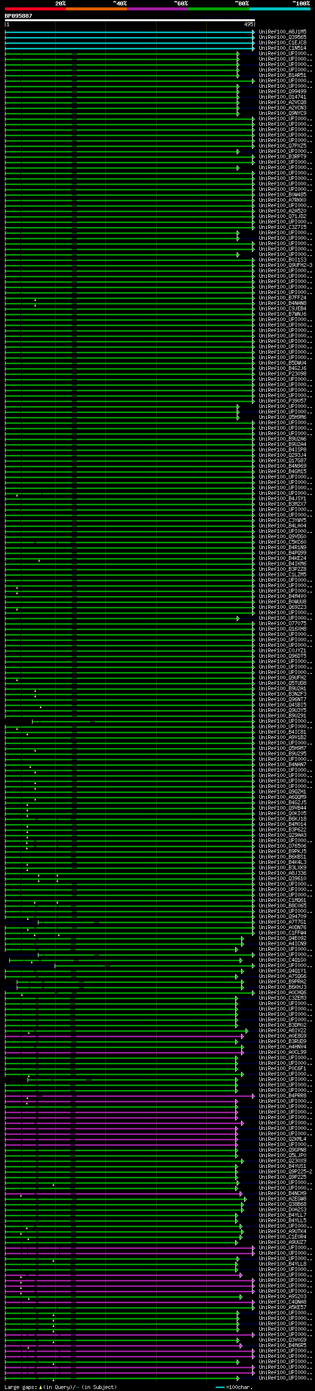The image size is (315, 1391).
Task: Select hit label UniRef100_B0W485
Action: click(283, 194)
